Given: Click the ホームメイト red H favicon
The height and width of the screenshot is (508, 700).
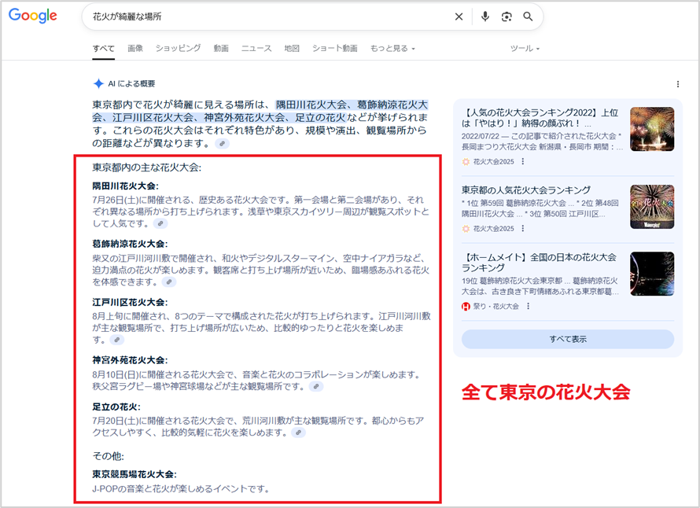Looking at the screenshot, I should [x=466, y=306].
